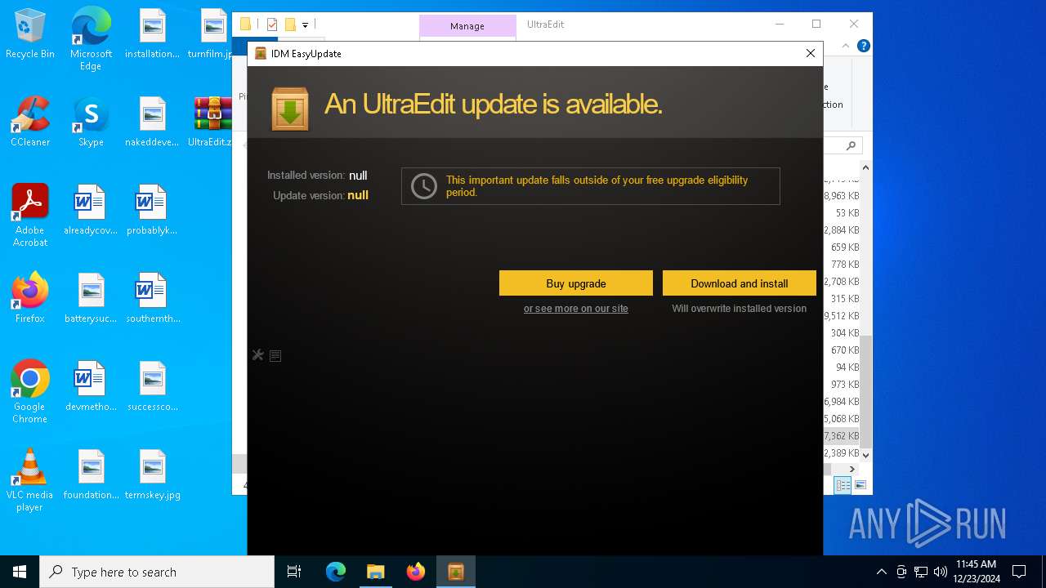This screenshot has width=1046, height=588.
Task: Select Microsoft Edge desktop shortcut
Action: click(91, 39)
